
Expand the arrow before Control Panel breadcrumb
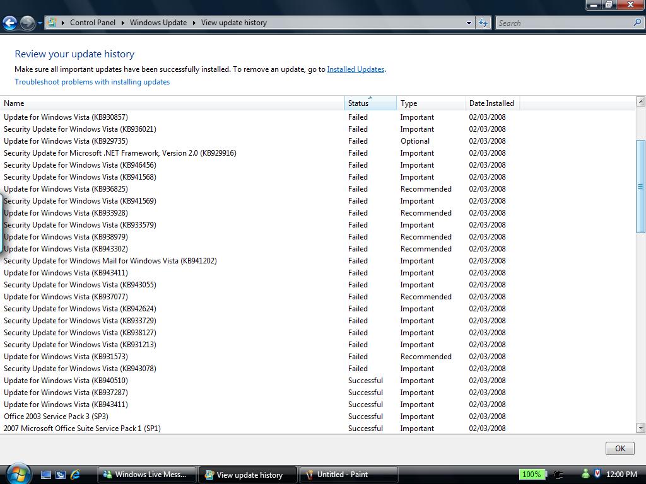(x=63, y=23)
